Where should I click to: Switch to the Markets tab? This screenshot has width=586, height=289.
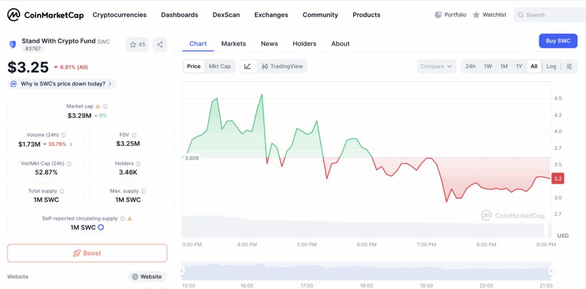tap(233, 43)
